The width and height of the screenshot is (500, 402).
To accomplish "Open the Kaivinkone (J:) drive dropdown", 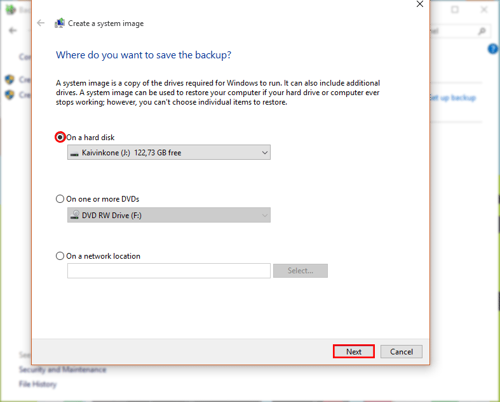I will click(x=168, y=153).
